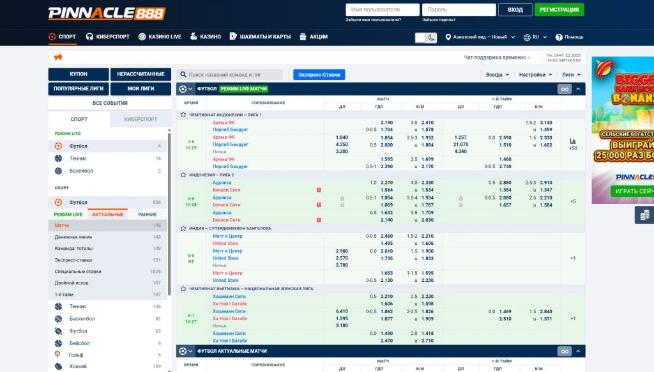Switch to the Киберспорт sidebar tab

140,119
